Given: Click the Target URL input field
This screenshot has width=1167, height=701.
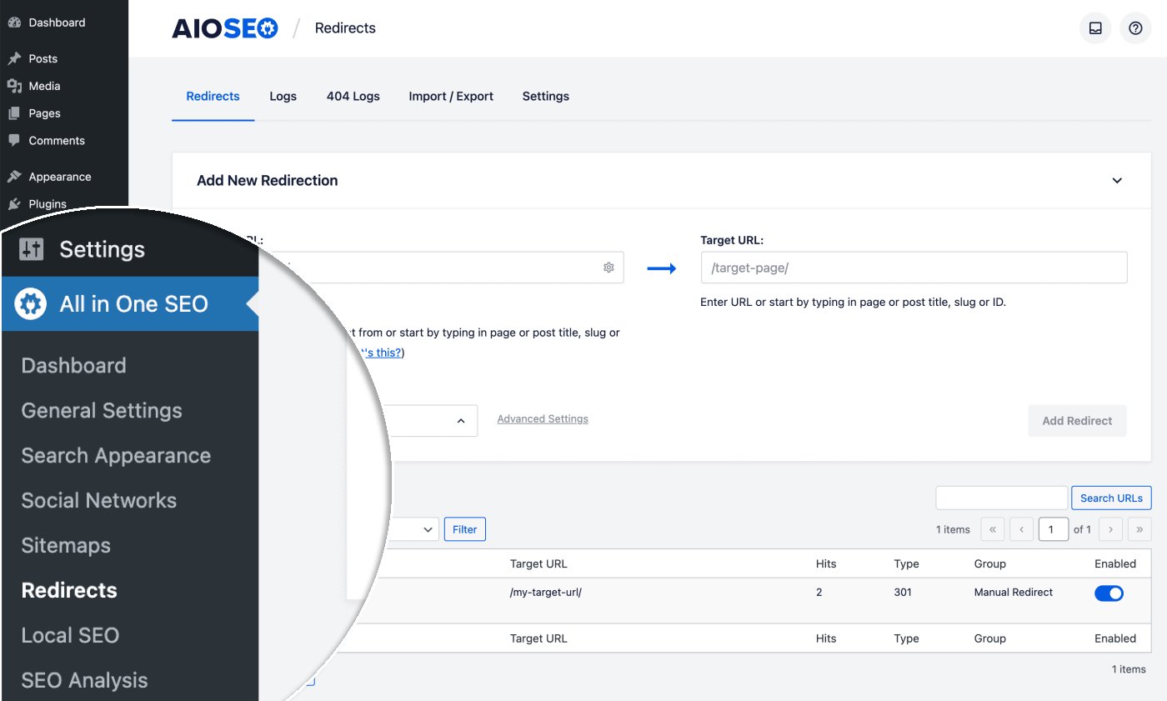Looking at the screenshot, I should 914,268.
